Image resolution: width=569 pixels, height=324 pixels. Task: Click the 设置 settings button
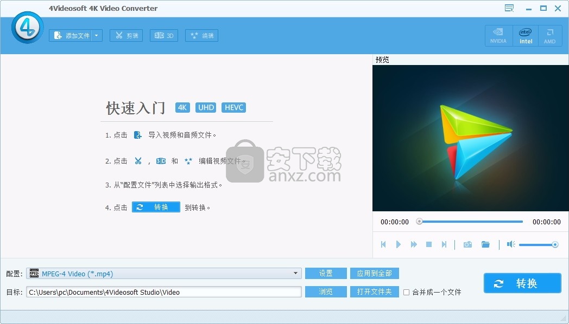click(x=326, y=273)
